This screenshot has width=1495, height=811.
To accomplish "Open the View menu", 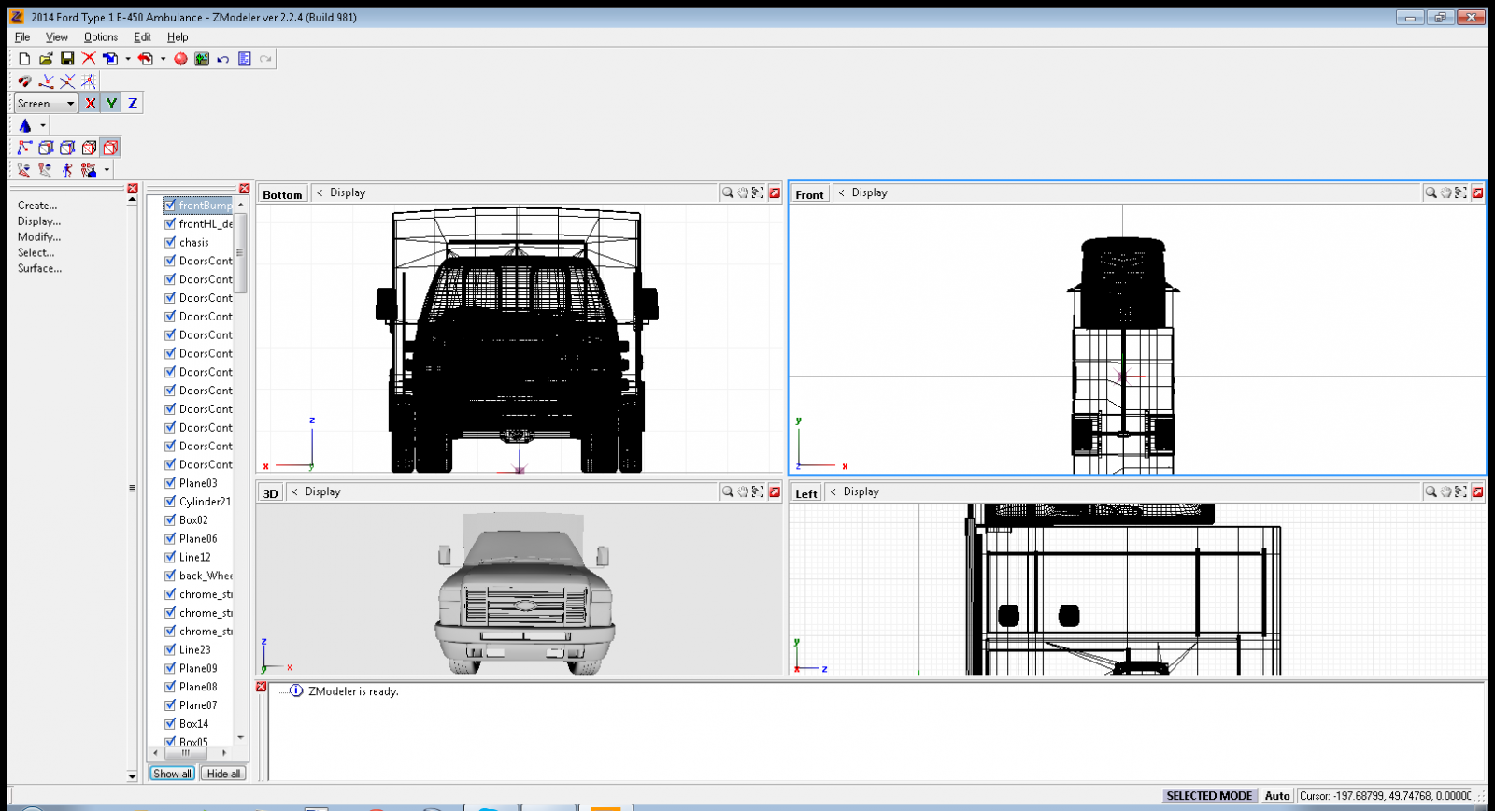I will (57, 37).
